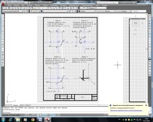Select the Rectangle tool

(3, 26)
